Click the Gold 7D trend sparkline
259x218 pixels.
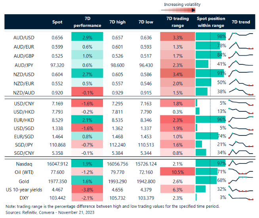[x=241, y=180]
